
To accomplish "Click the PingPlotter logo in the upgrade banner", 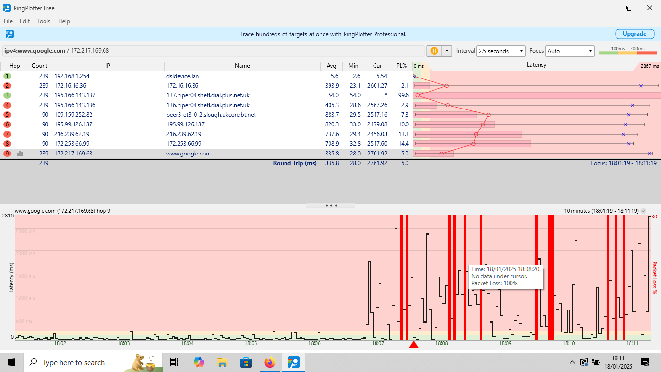I will tap(10, 34).
